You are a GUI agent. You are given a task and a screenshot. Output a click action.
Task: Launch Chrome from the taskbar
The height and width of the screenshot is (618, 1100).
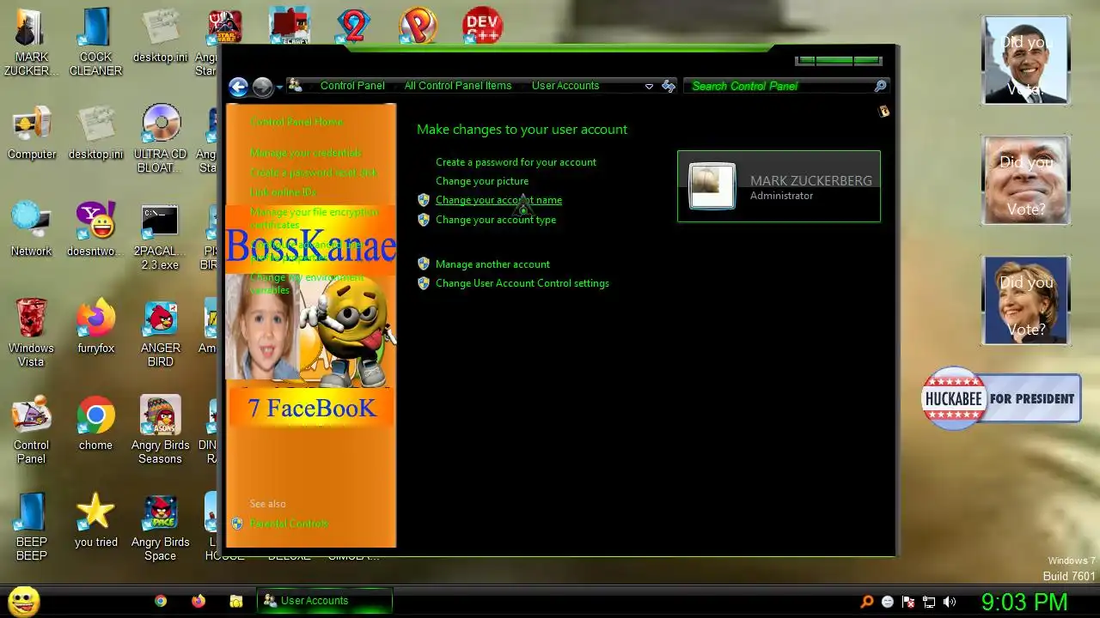tap(161, 601)
